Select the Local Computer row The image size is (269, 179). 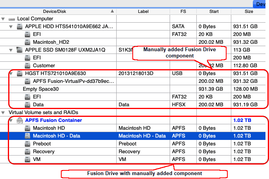133,19
